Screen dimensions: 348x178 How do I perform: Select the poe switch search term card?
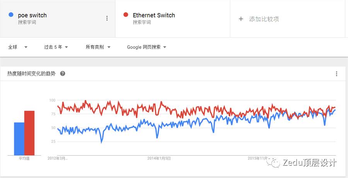[x=58, y=18]
